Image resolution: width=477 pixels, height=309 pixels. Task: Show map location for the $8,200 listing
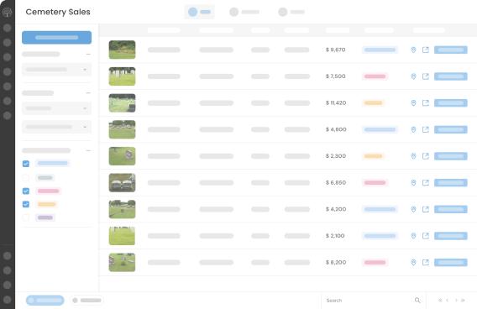(x=413, y=262)
